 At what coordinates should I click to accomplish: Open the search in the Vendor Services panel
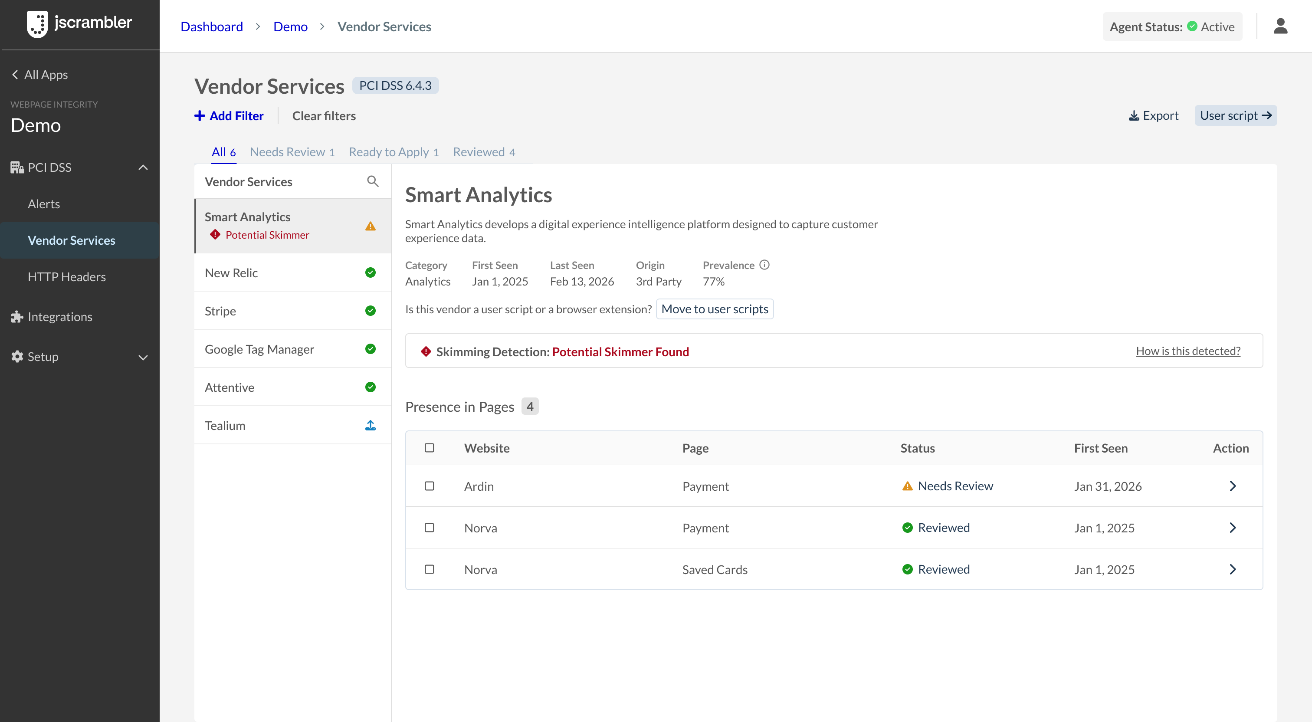373,181
